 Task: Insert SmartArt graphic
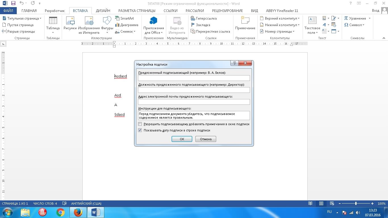click(124, 18)
